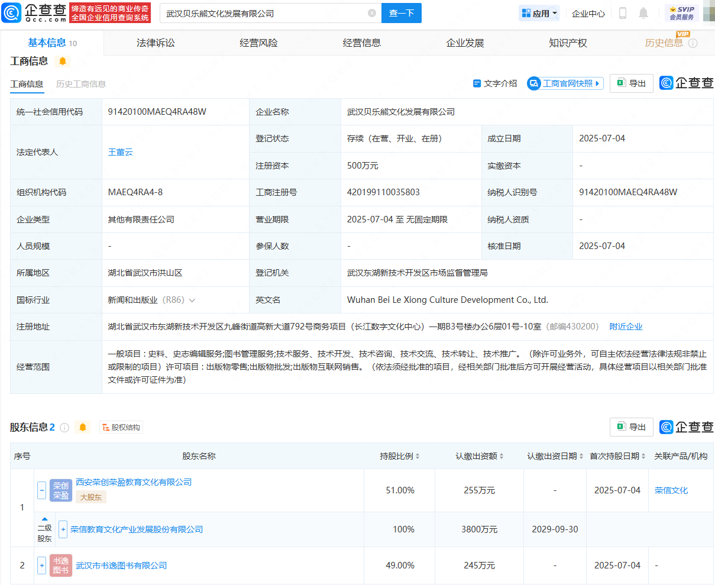Image resolution: width=715 pixels, height=585 pixels.
Task: Click the English name Wuhan Bei Le Xiong
Action: 448,300
